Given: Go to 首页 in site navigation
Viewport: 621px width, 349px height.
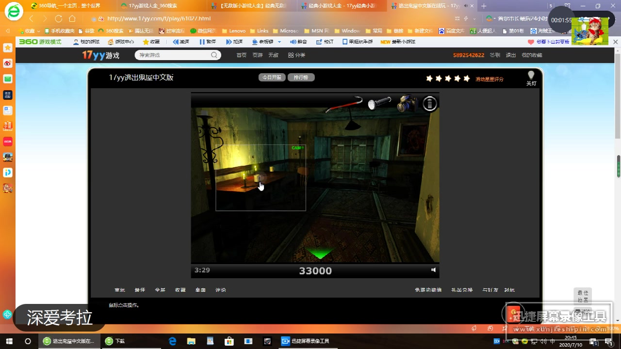Looking at the screenshot, I should (242, 55).
